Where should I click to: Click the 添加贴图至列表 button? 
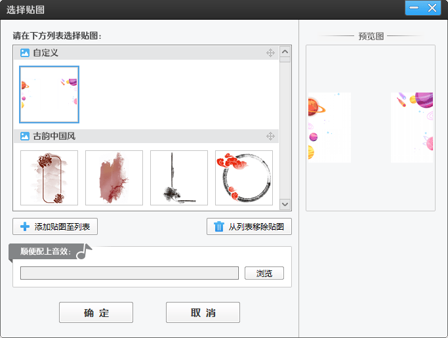tap(55, 226)
